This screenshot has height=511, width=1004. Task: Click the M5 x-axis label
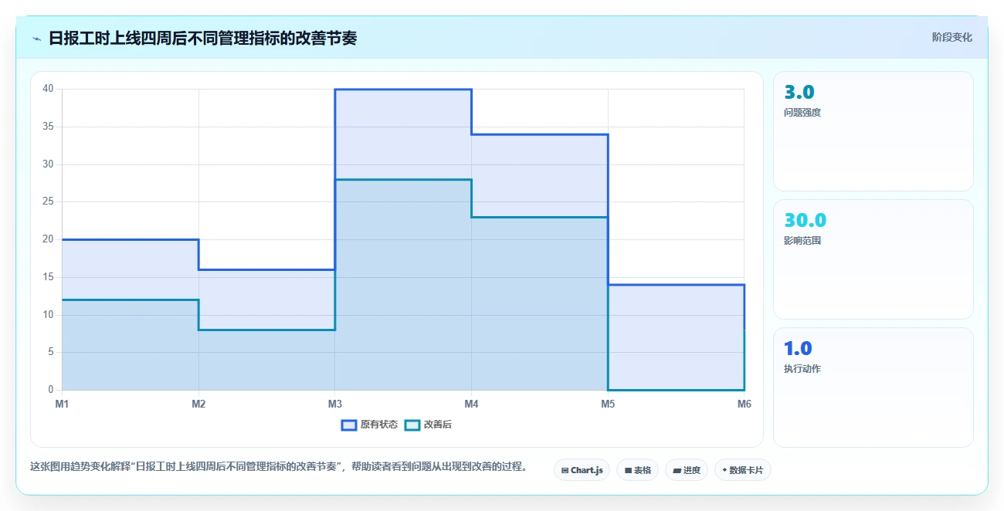(608, 404)
